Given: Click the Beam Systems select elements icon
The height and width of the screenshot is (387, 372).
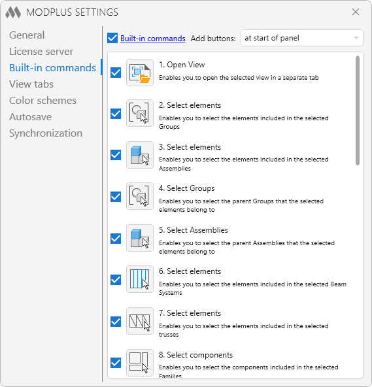Looking at the screenshot, I should point(140,279).
